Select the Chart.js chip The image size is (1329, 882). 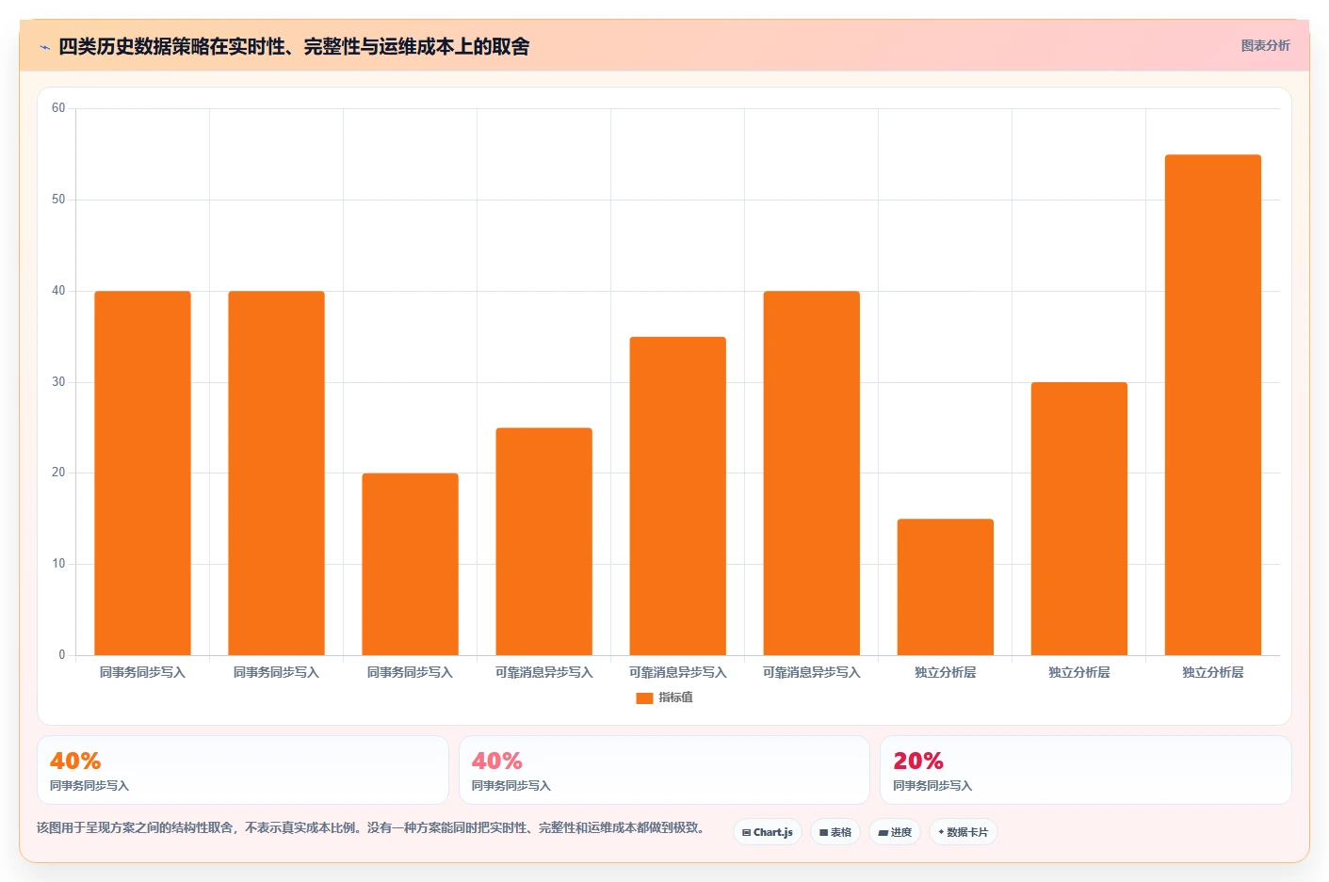(x=768, y=832)
